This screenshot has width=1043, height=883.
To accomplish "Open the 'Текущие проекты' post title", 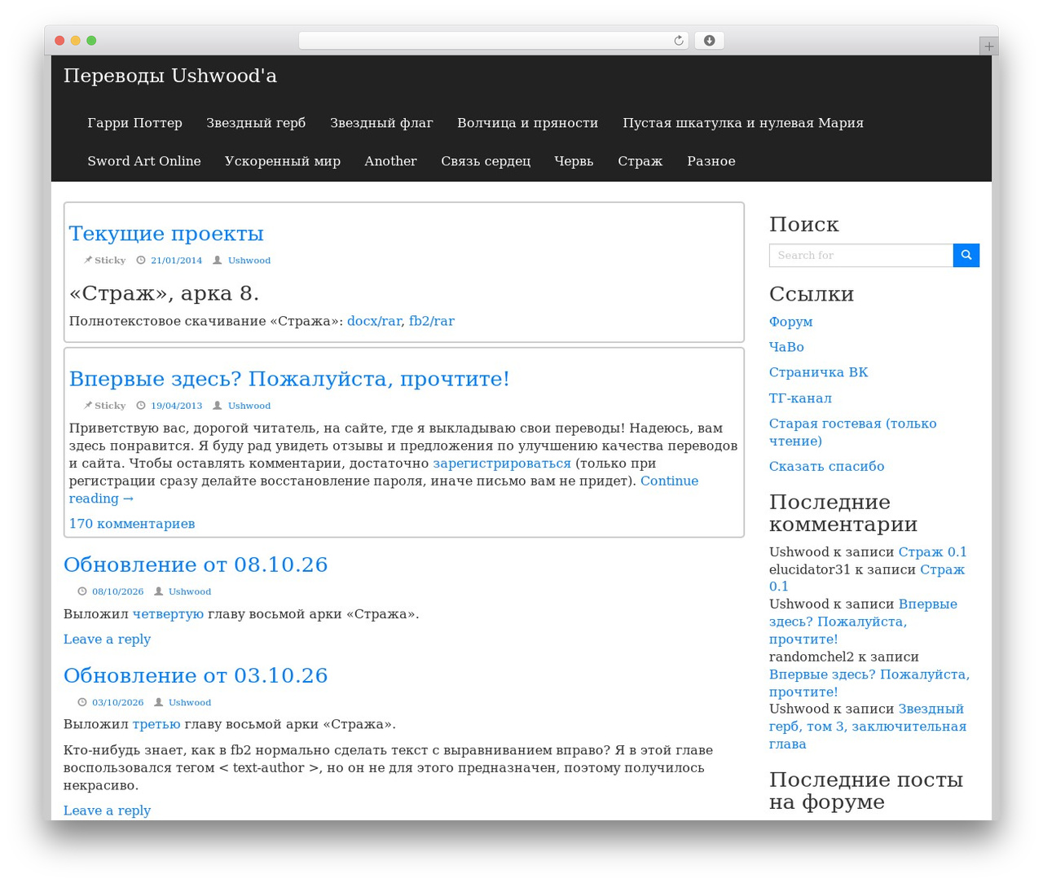I will pyautogui.click(x=166, y=234).
